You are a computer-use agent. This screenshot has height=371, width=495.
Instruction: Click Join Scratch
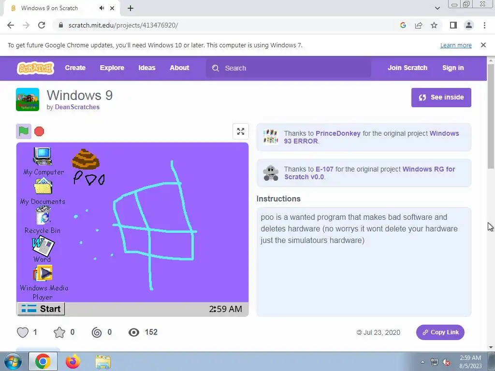(407, 68)
